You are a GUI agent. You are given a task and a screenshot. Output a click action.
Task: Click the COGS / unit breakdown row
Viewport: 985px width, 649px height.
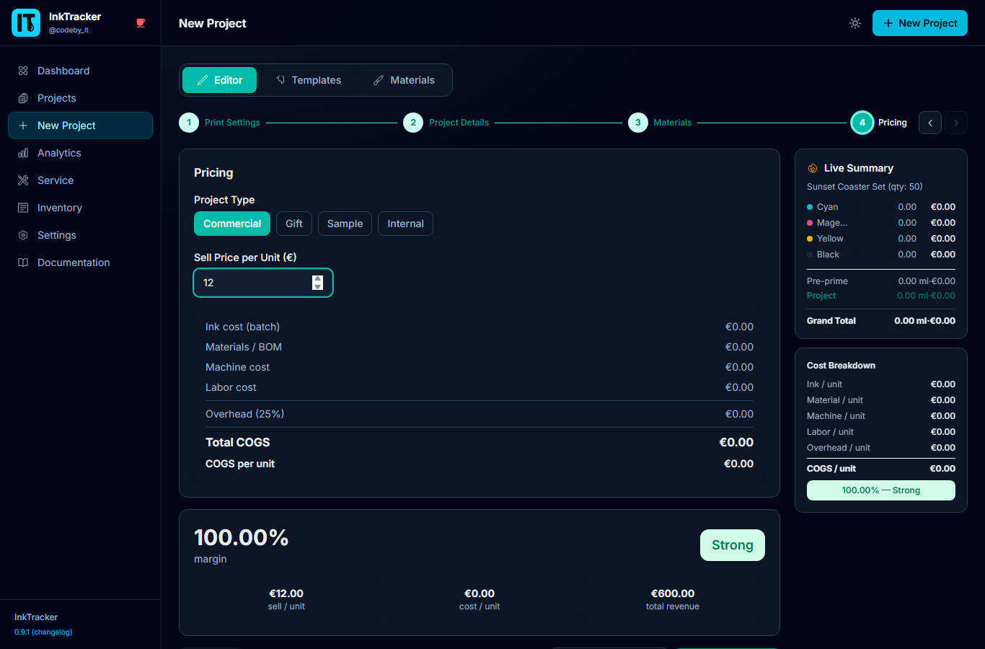(881, 469)
